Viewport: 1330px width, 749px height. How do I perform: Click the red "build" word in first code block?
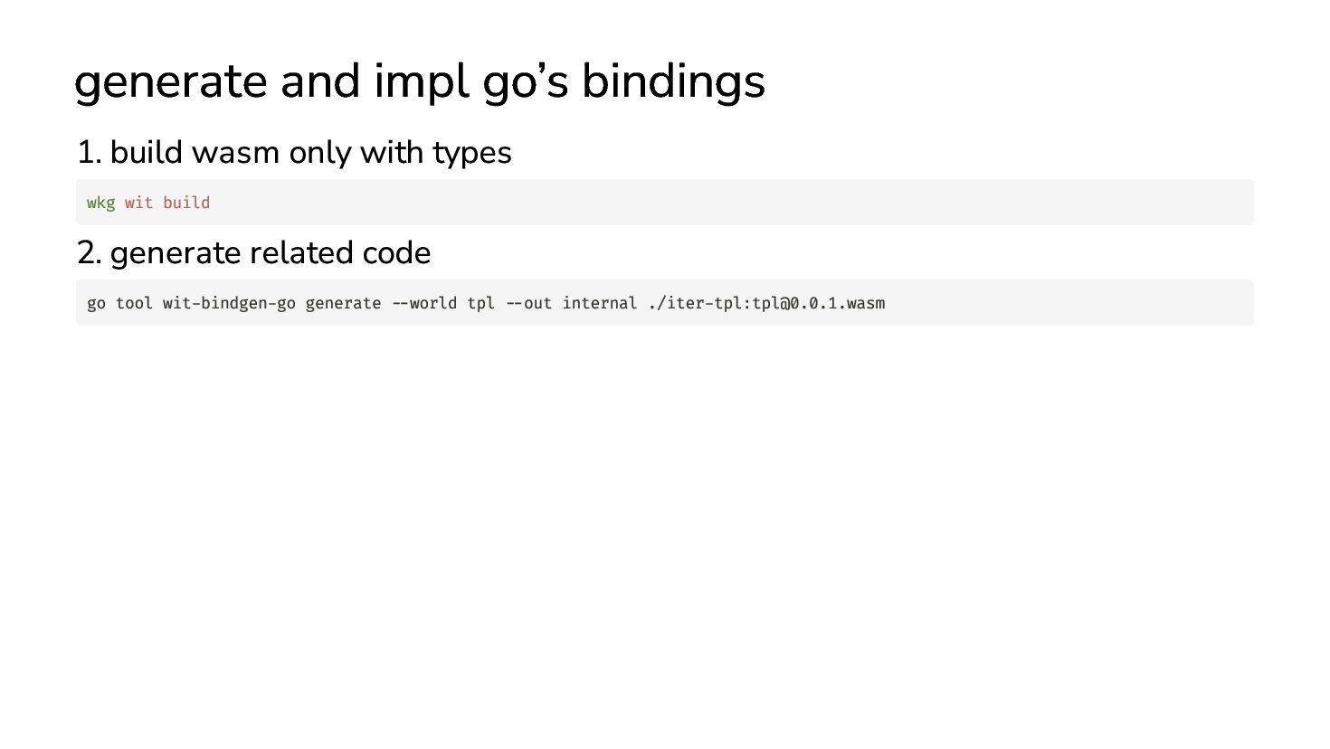[186, 203]
